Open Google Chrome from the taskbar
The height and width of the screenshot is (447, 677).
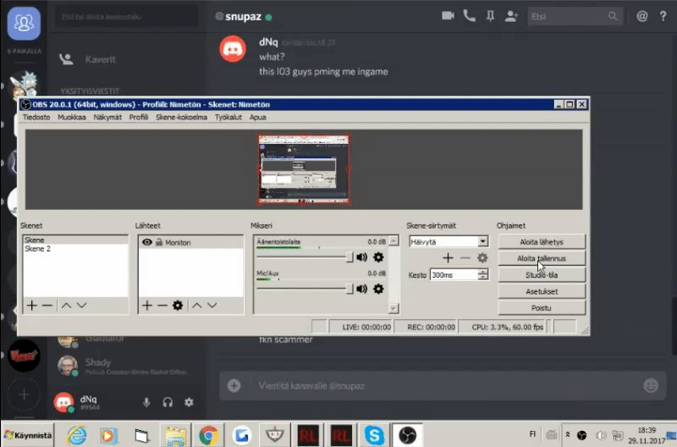point(208,435)
